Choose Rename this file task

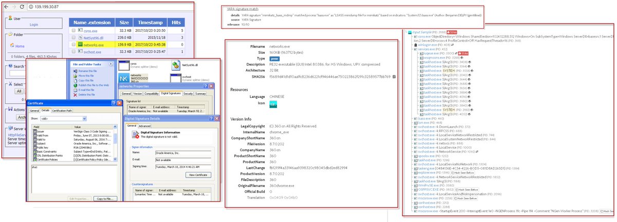coord(87,71)
